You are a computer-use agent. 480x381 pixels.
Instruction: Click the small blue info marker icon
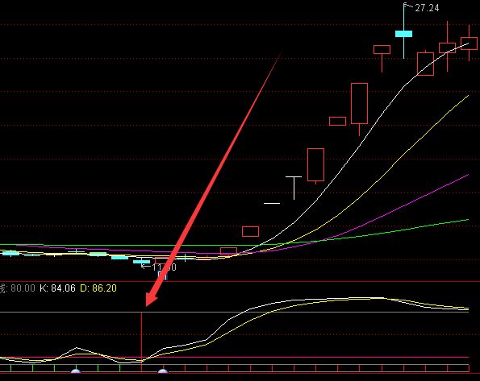coord(162,275)
